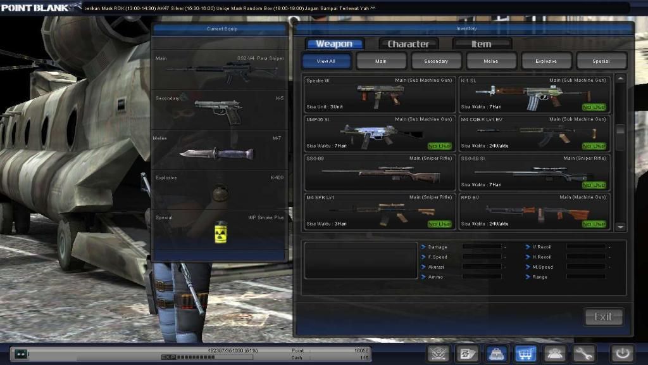Switch to the Item tab
Image resolution: width=648 pixels, height=365 pixels.
coord(482,44)
